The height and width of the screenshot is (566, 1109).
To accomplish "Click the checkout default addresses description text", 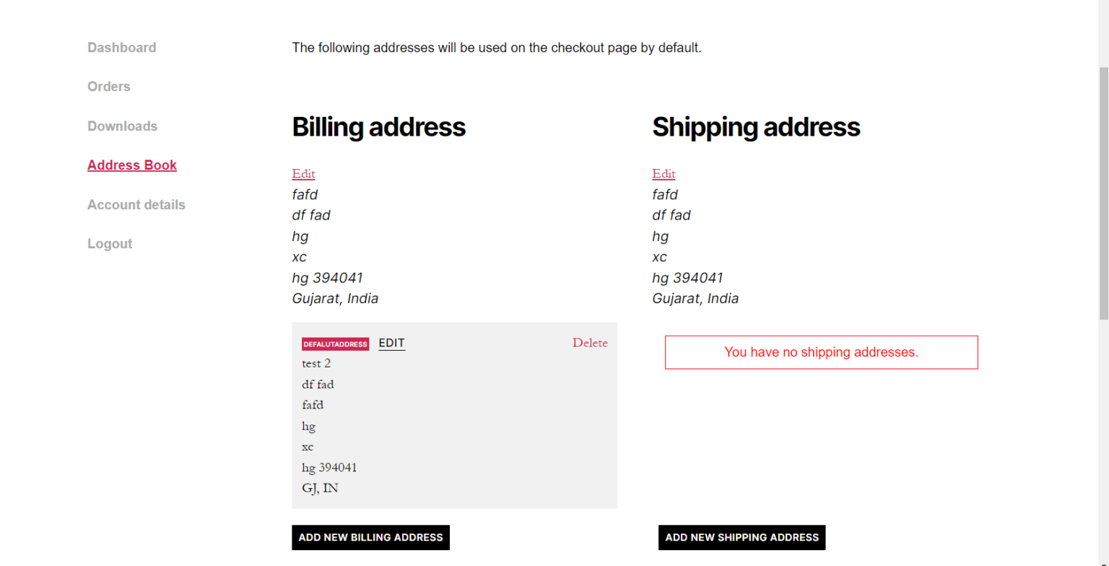I will (497, 48).
